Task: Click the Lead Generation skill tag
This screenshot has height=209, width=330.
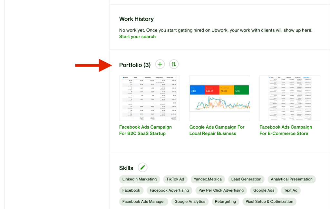Action: coord(246,179)
